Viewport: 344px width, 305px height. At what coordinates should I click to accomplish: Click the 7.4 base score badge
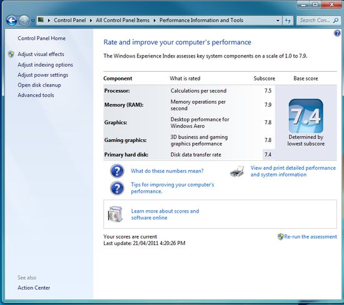point(306,116)
